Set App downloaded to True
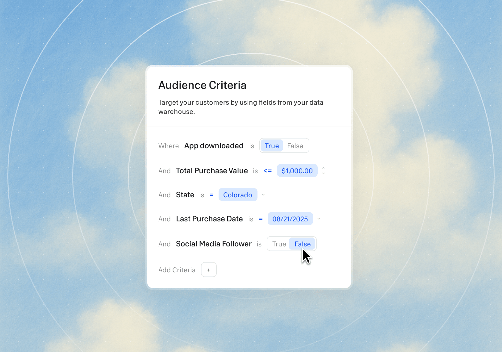502x352 pixels. (272, 146)
